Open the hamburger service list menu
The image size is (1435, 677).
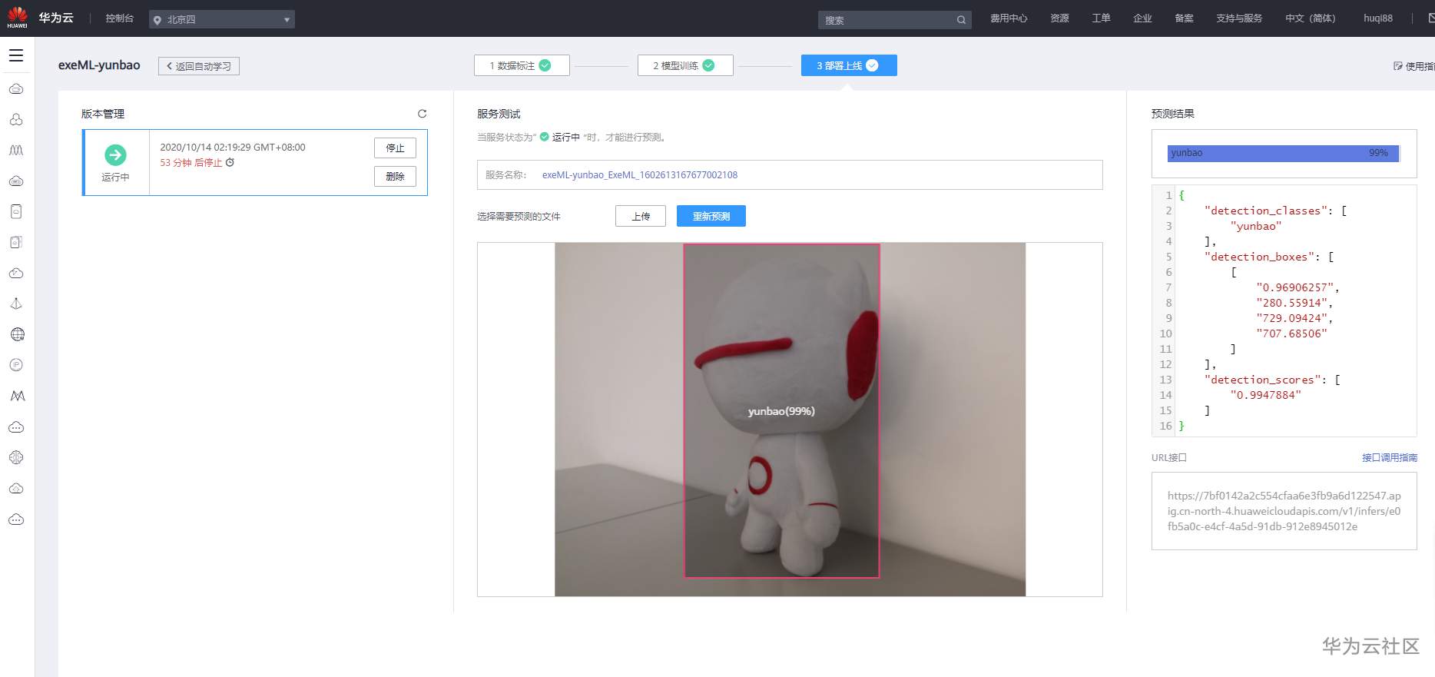16,55
